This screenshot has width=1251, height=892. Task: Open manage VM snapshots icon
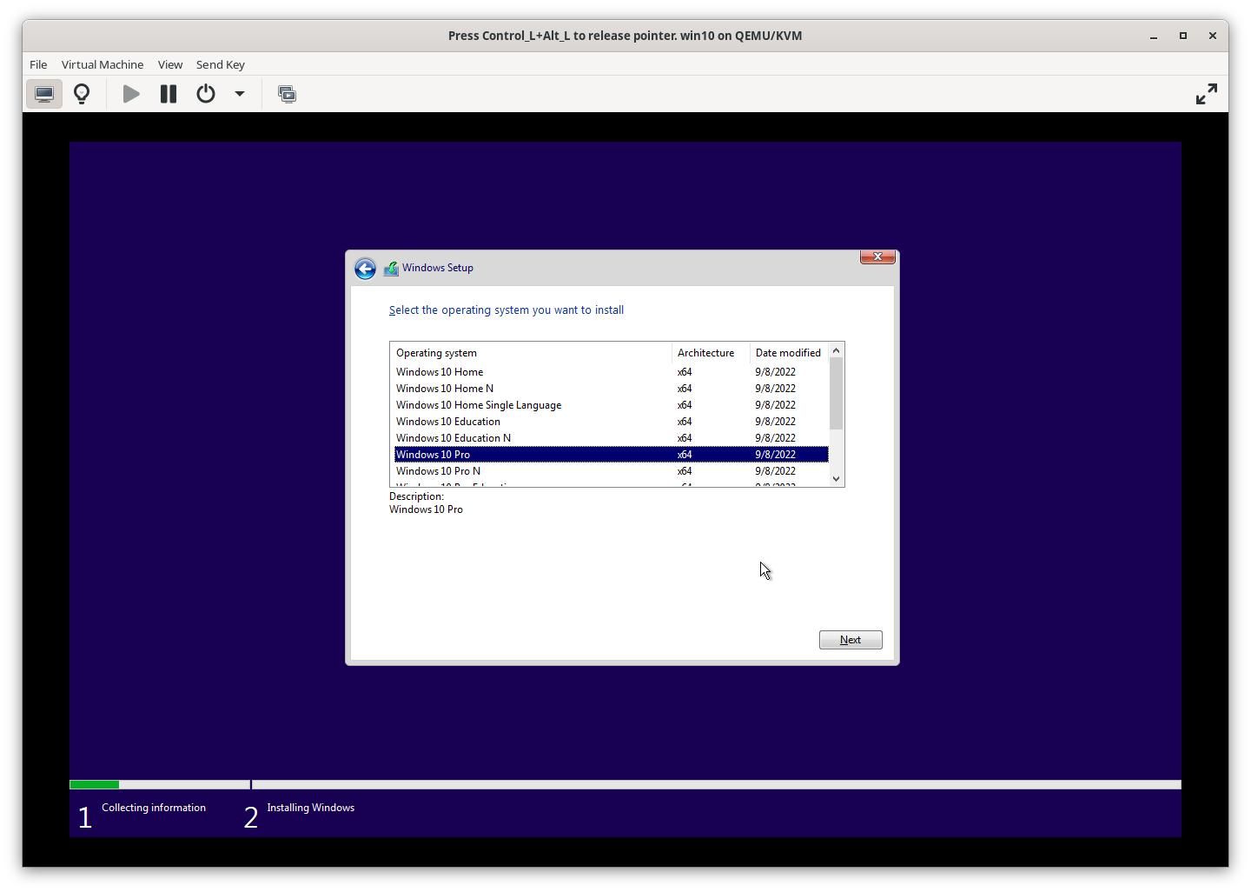point(287,94)
